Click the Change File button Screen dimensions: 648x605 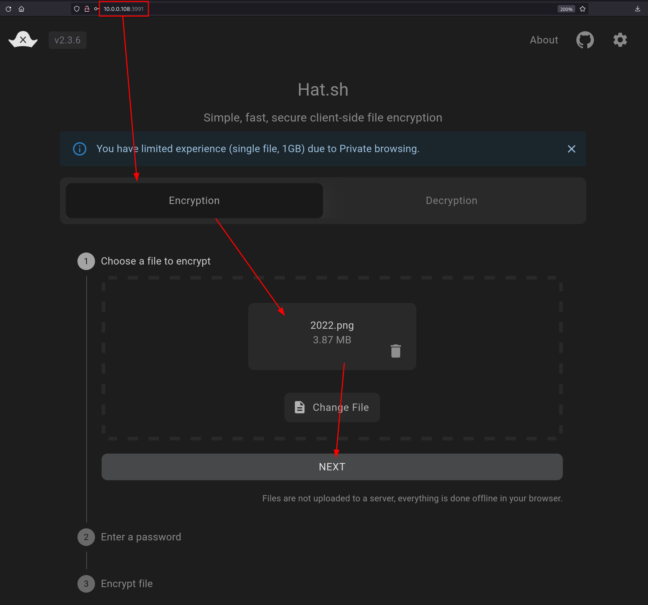332,407
